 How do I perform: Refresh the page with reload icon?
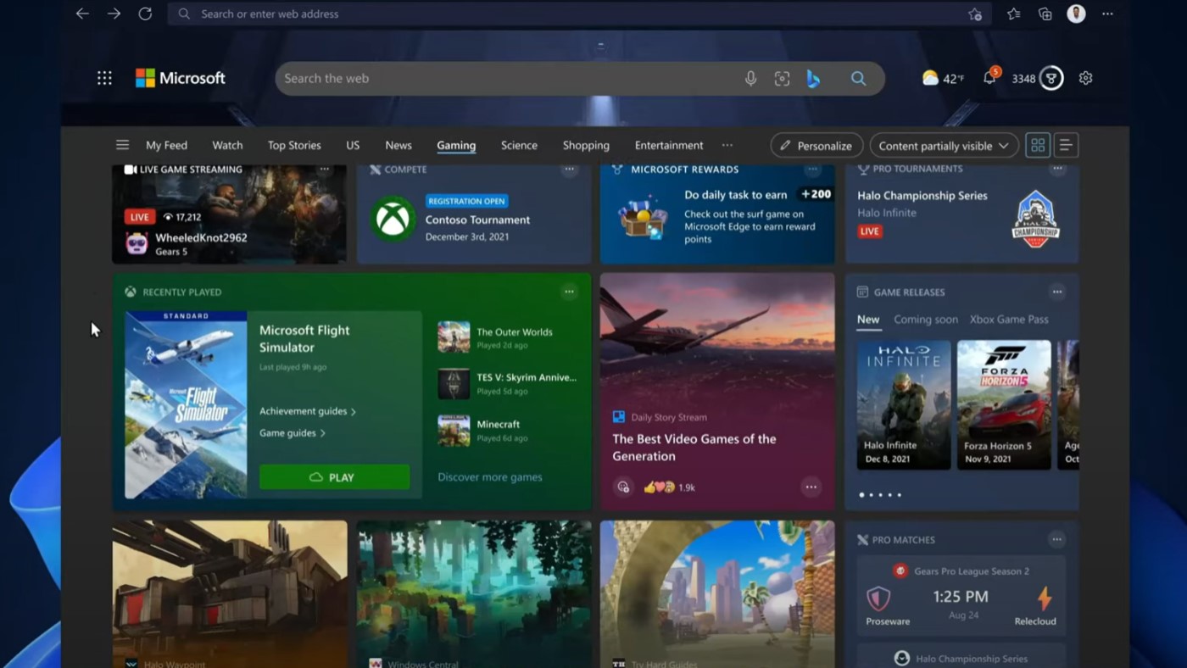pos(145,14)
